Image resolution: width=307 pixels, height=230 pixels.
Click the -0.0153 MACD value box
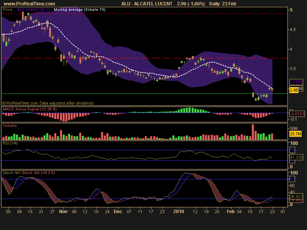(x=297, y=114)
